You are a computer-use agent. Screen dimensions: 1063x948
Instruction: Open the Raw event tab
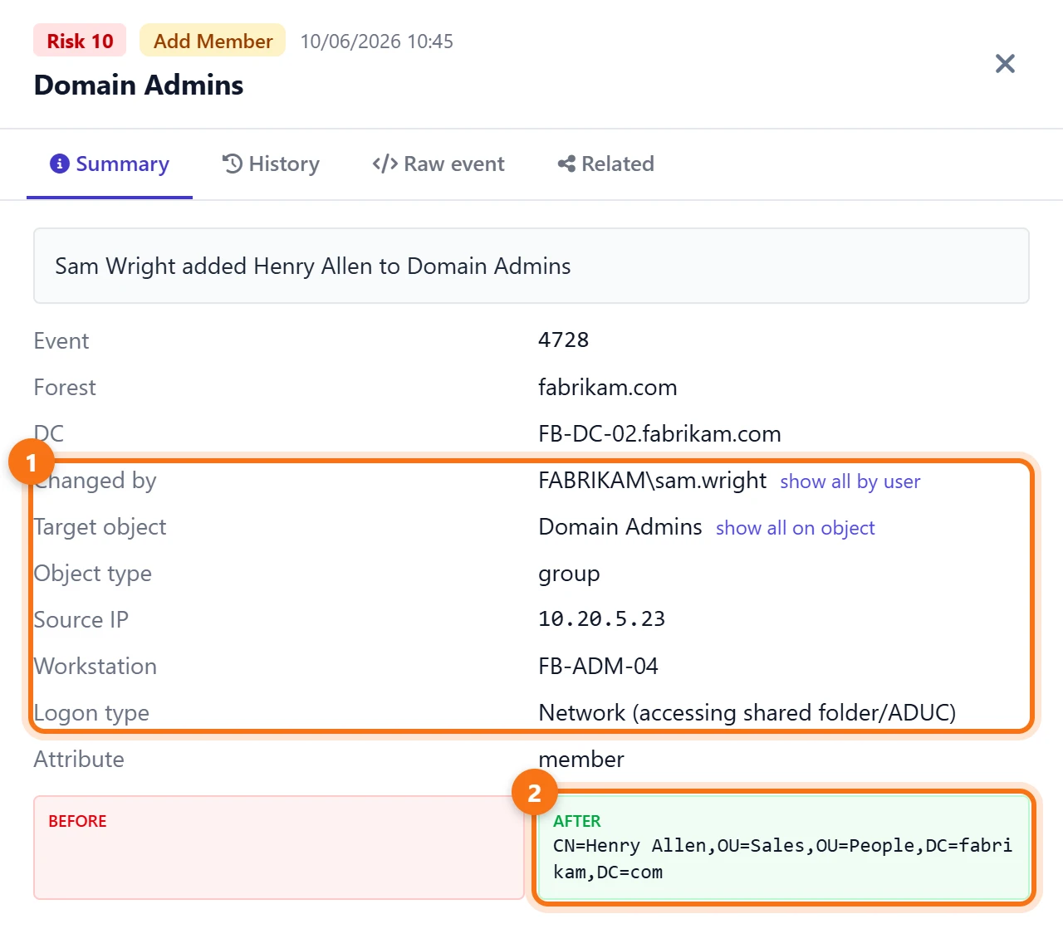pos(438,164)
